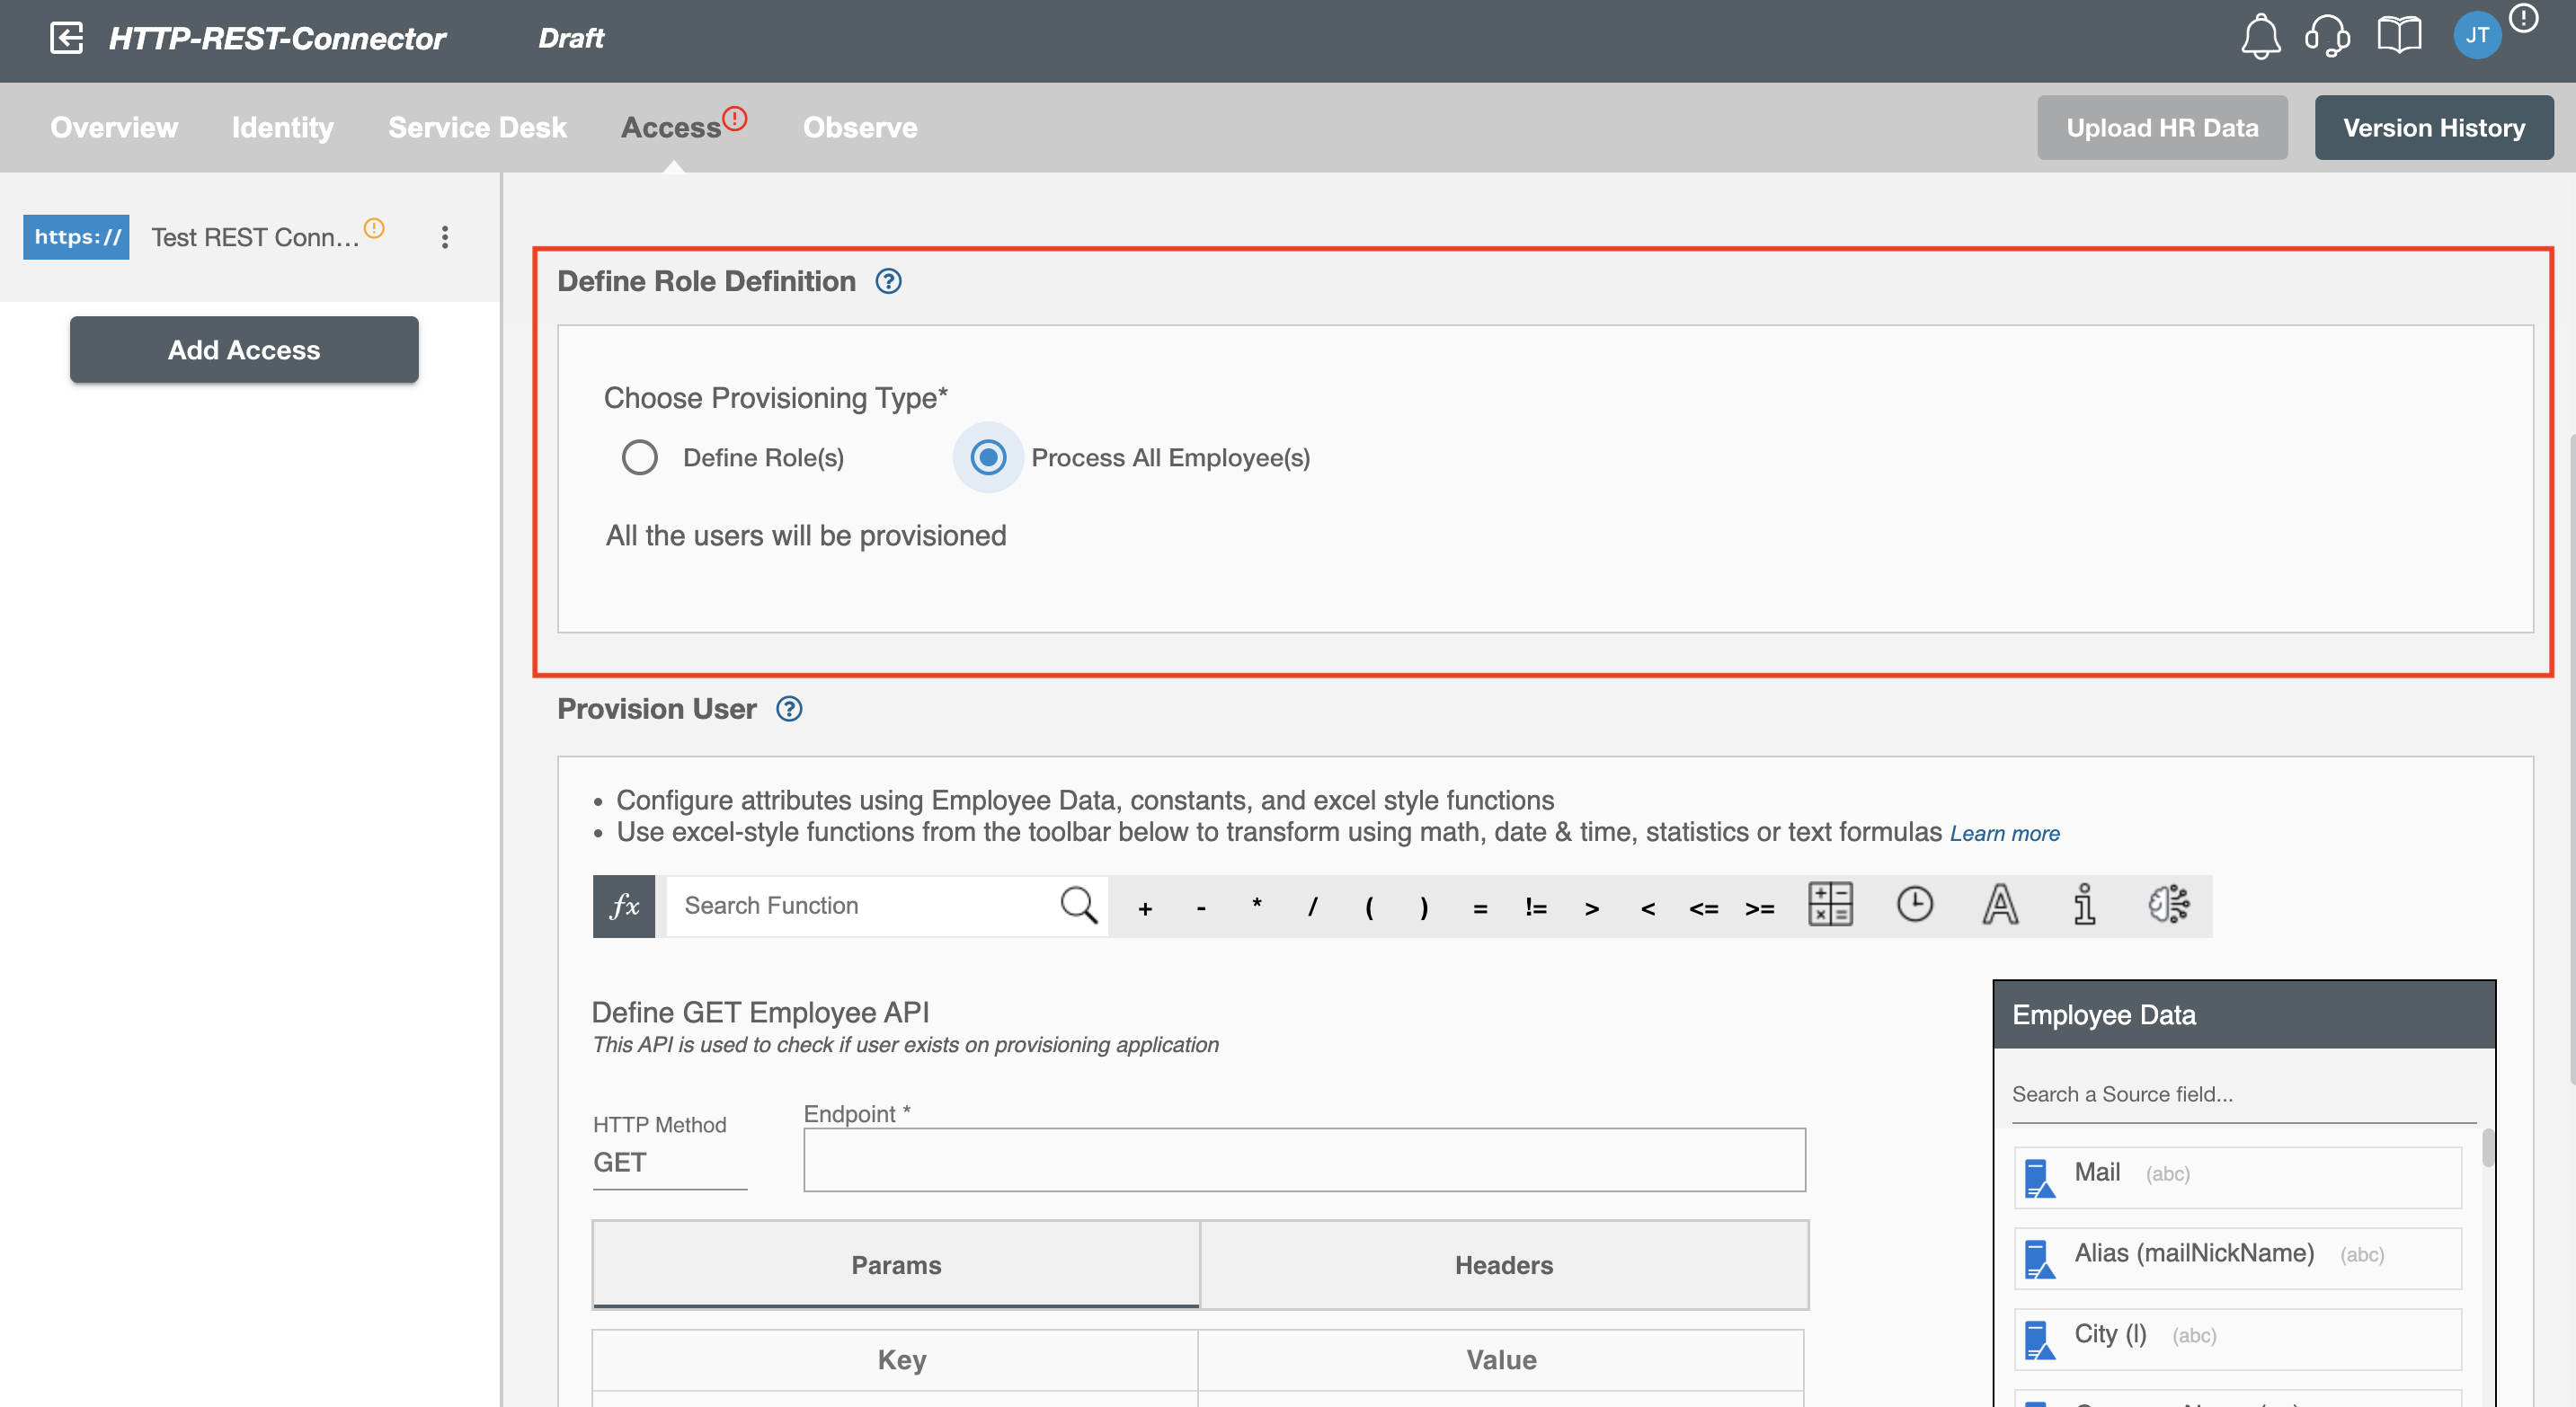Open the AI brain functions icon
This screenshot has width=2576, height=1407.
2169,905
